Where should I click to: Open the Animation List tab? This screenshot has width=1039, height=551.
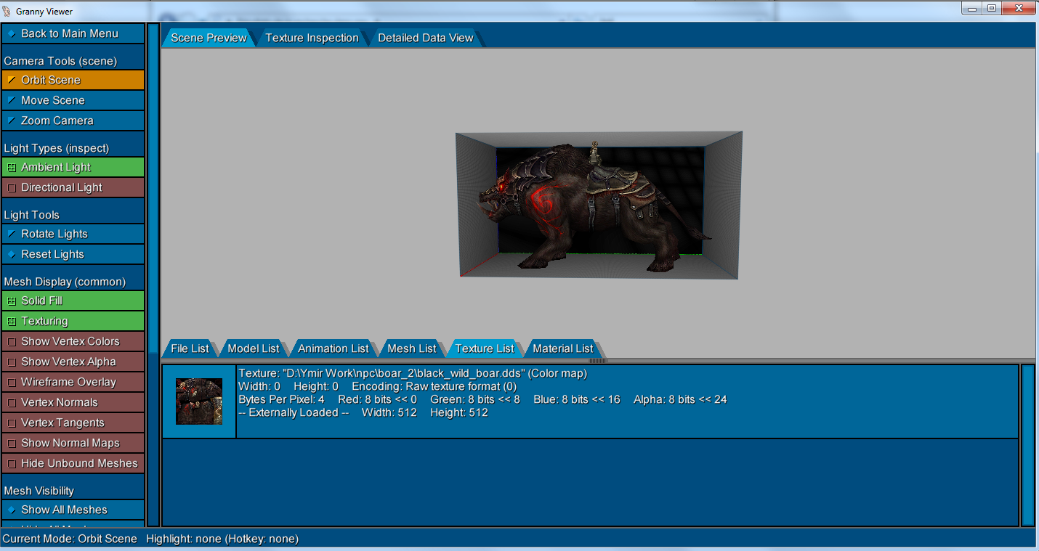pos(333,348)
